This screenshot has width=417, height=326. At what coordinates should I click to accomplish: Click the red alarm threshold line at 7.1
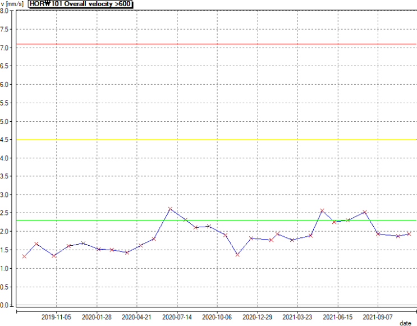click(x=216, y=44)
